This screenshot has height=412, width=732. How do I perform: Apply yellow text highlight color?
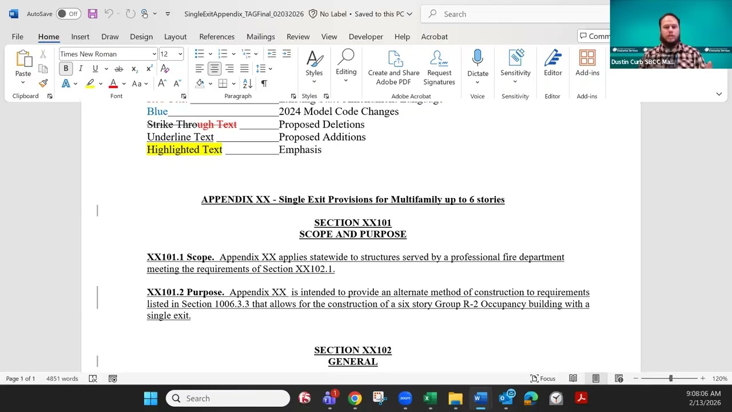point(90,84)
